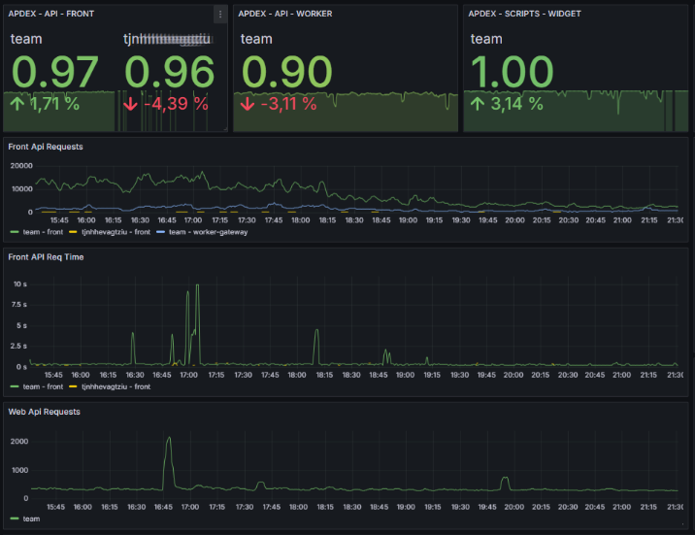Toggle 'team - front' series in Front API Req Time legend
The width and height of the screenshot is (695, 535).
click(43, 387)
